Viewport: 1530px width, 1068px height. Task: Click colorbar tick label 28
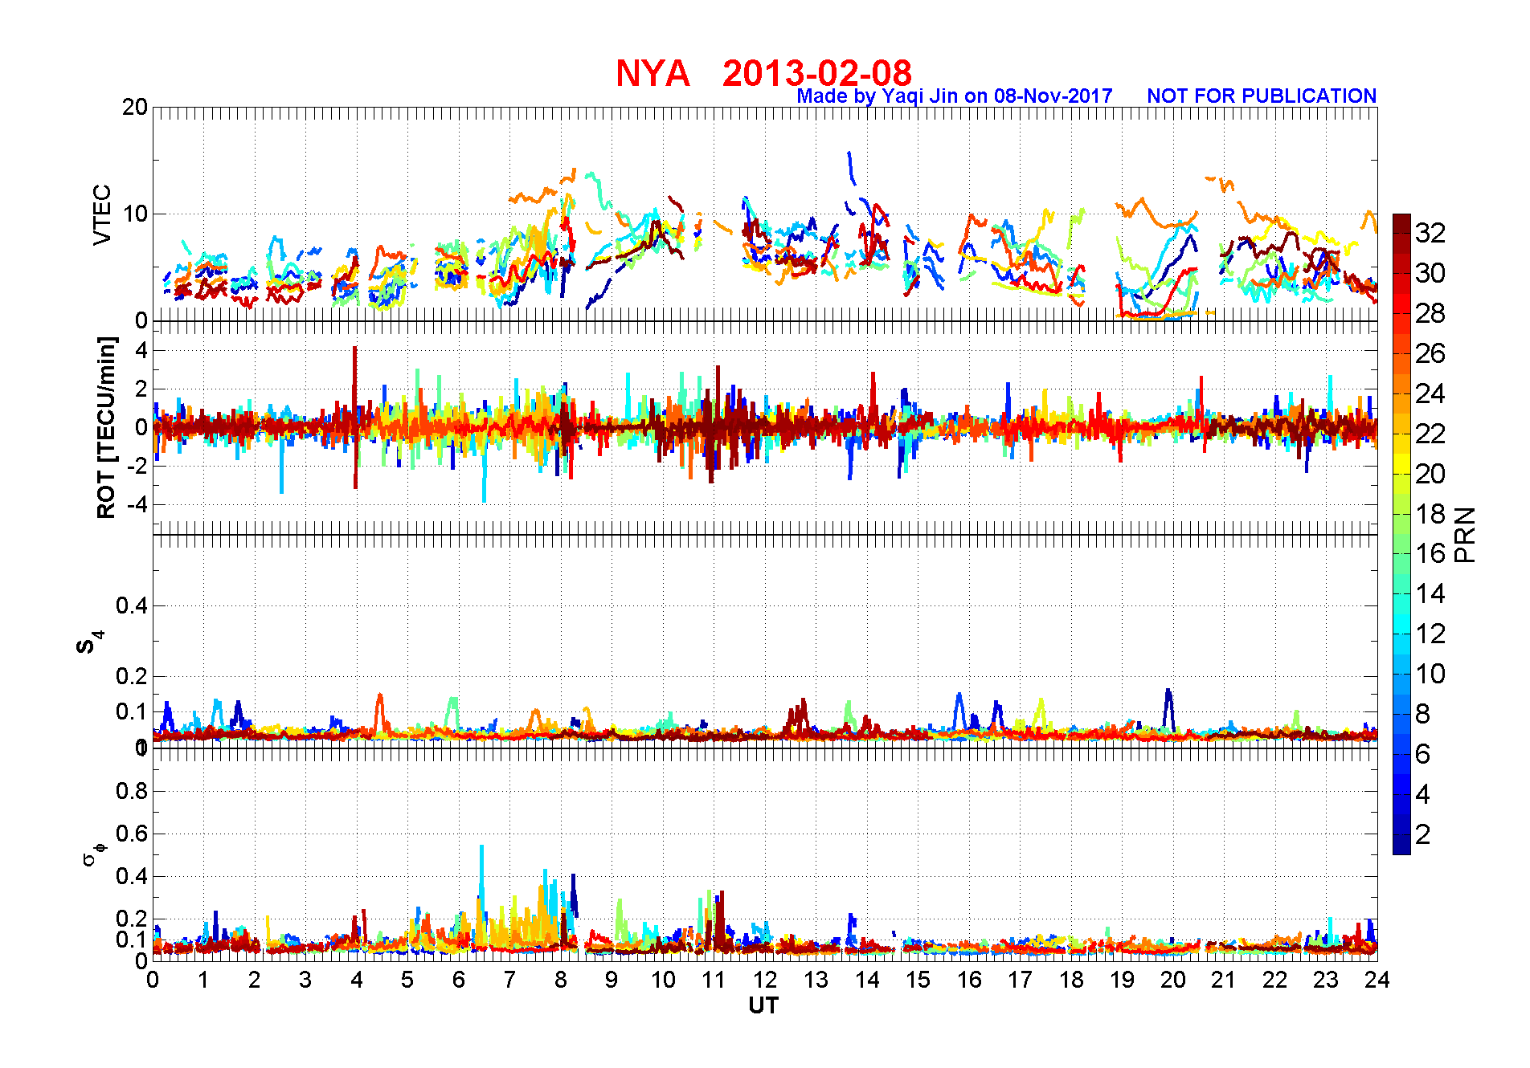pos(1430,313)
